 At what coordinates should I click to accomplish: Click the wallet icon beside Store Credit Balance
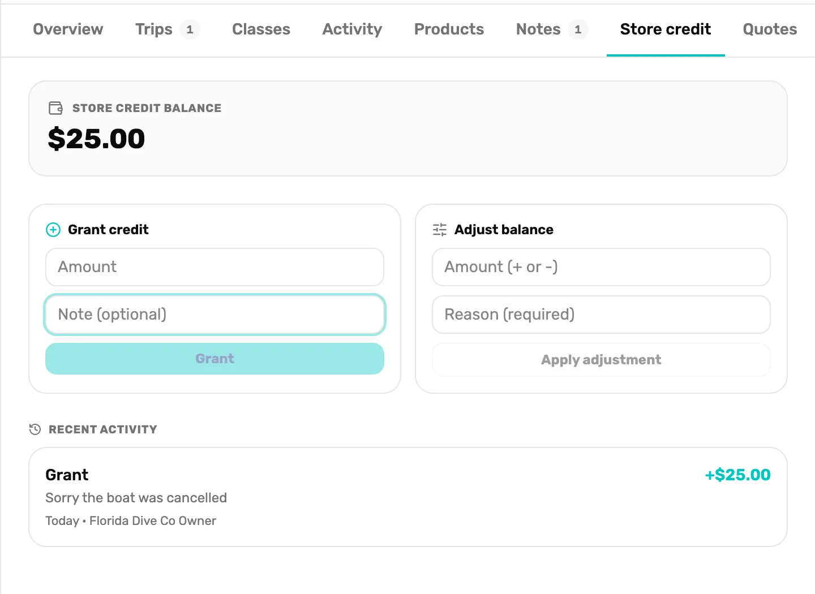[55, 108]
